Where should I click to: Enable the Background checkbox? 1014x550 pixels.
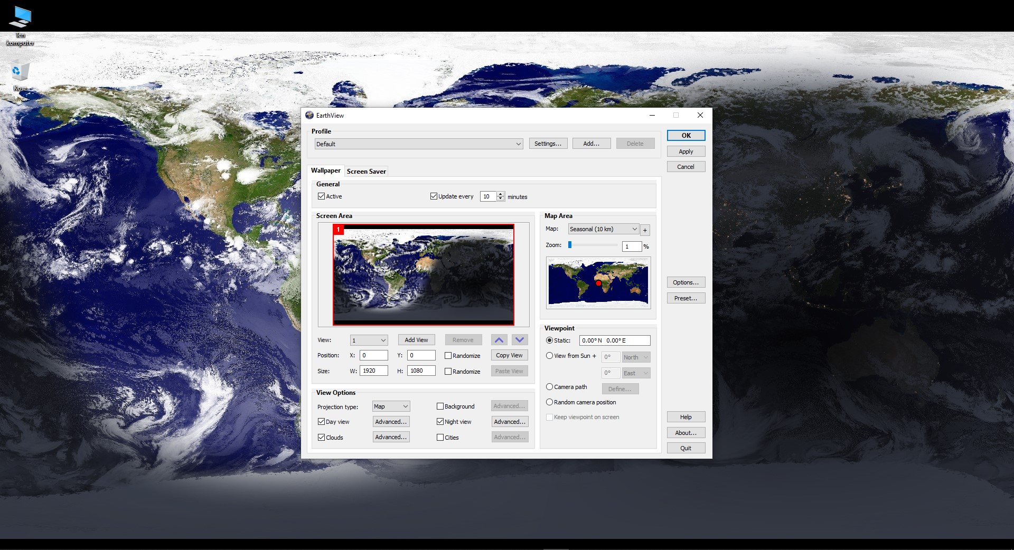tap(440, 406)
